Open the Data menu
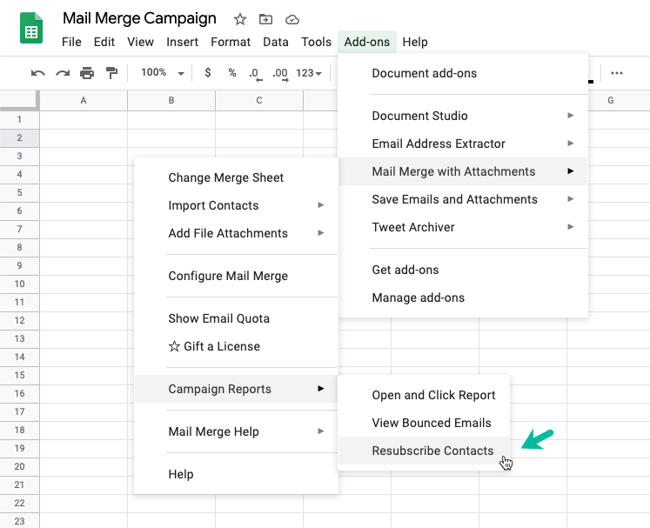650x528 pixels. (x=276, y=42)
